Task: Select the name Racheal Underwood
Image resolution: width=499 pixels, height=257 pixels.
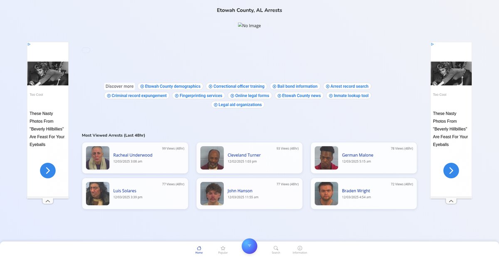Action: (133, 155)
